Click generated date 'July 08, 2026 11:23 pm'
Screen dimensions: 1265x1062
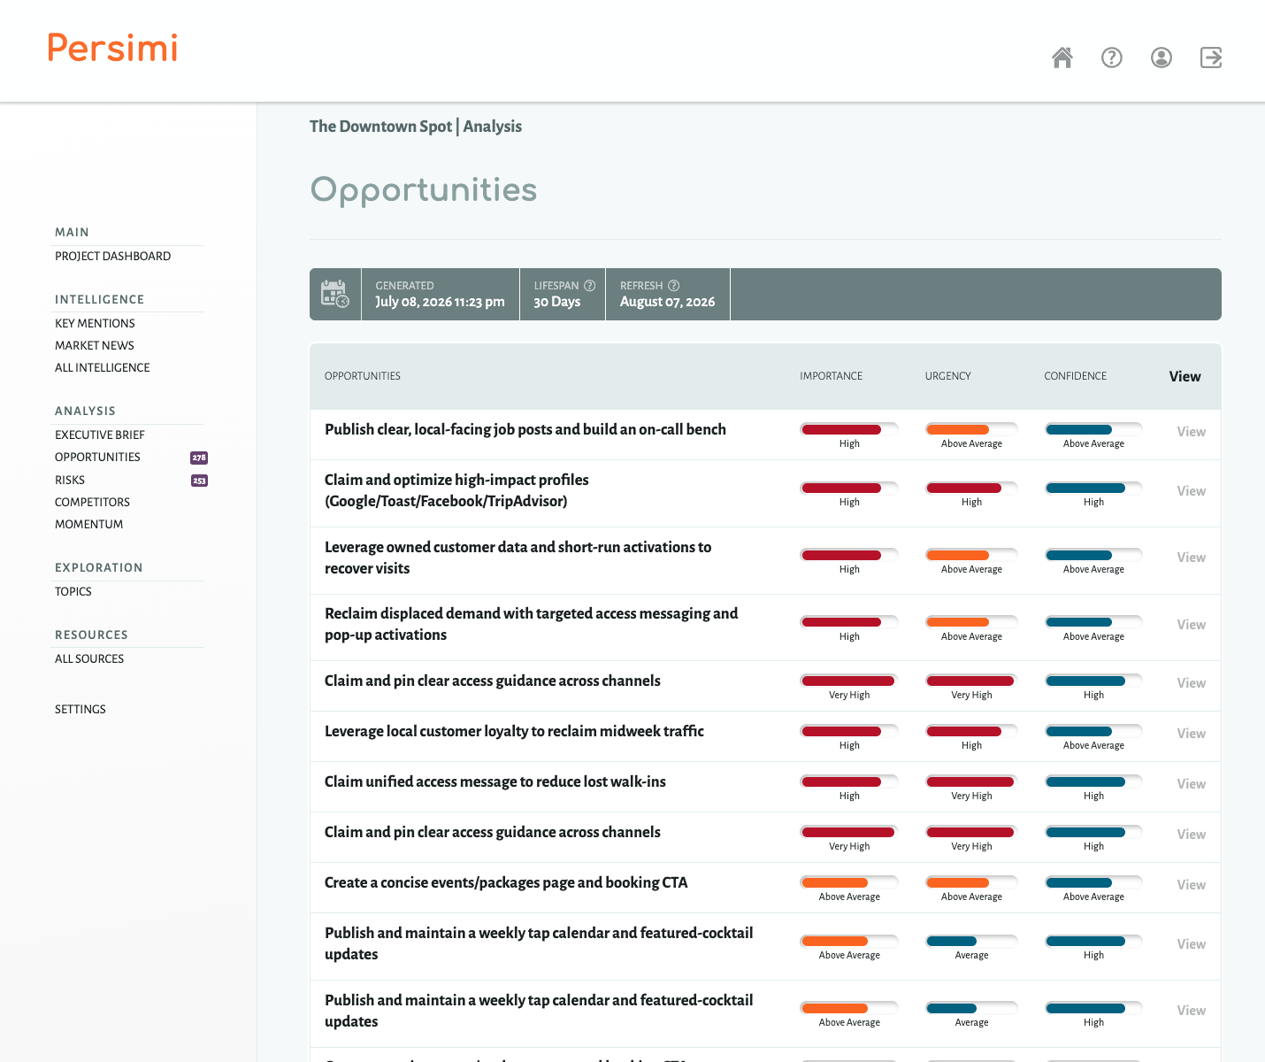tap(440, 302)
